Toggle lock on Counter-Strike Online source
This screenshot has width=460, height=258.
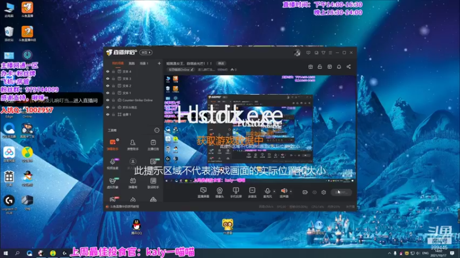click(113, 100)
